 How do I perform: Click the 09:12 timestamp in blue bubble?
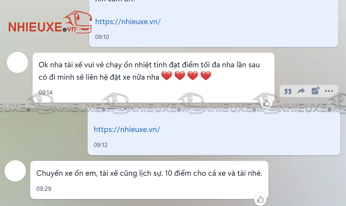click(x=101, y=145)
